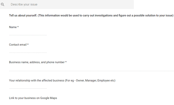
Task: Click the search magnifier icon
Action: tap(3, 5)
